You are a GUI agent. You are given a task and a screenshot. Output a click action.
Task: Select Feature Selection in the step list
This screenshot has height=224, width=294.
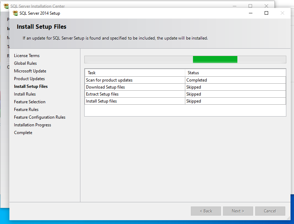(x=30, y=102)
